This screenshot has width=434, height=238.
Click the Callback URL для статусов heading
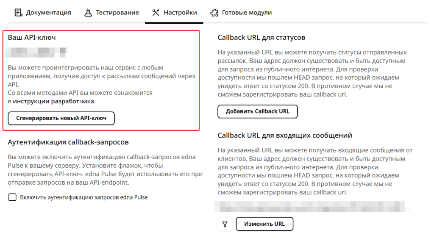(x=262, y=38)
